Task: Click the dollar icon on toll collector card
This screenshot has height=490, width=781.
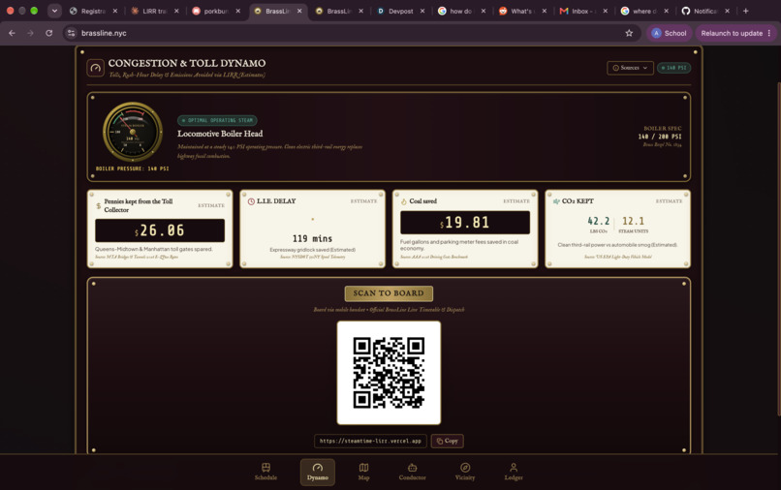Action: pyautogui.click(x=99, y=205)
